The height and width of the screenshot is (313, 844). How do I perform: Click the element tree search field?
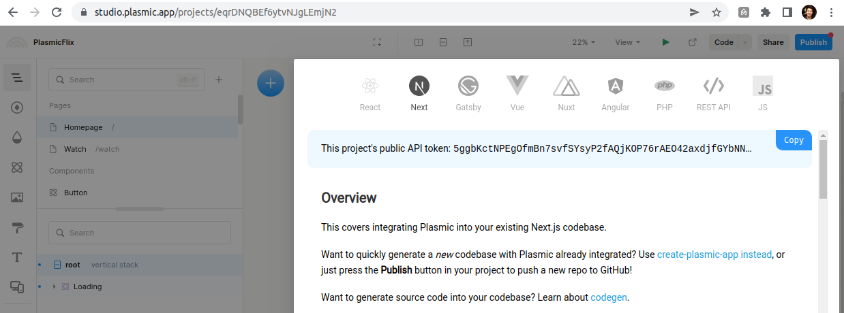tap(140, 233)
